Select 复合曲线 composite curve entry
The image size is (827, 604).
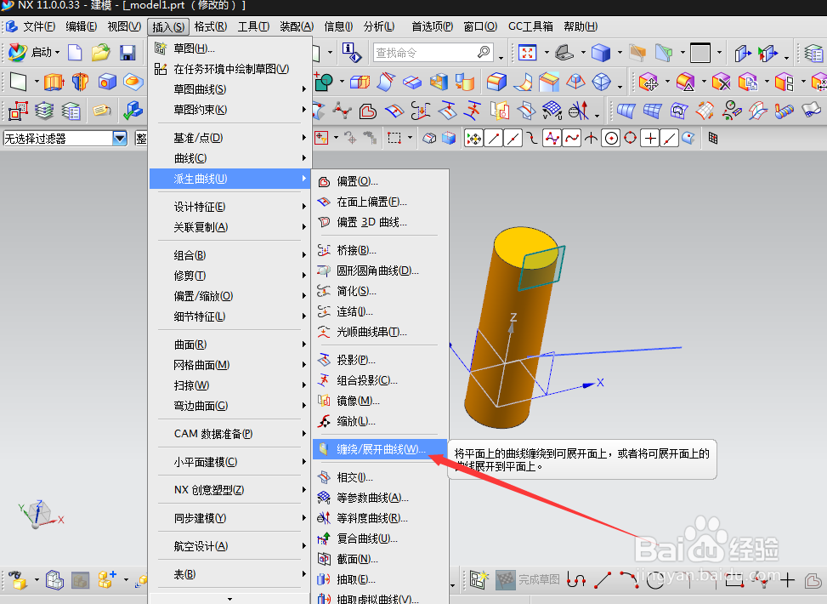pyautogui.click(x=380, y=538)
